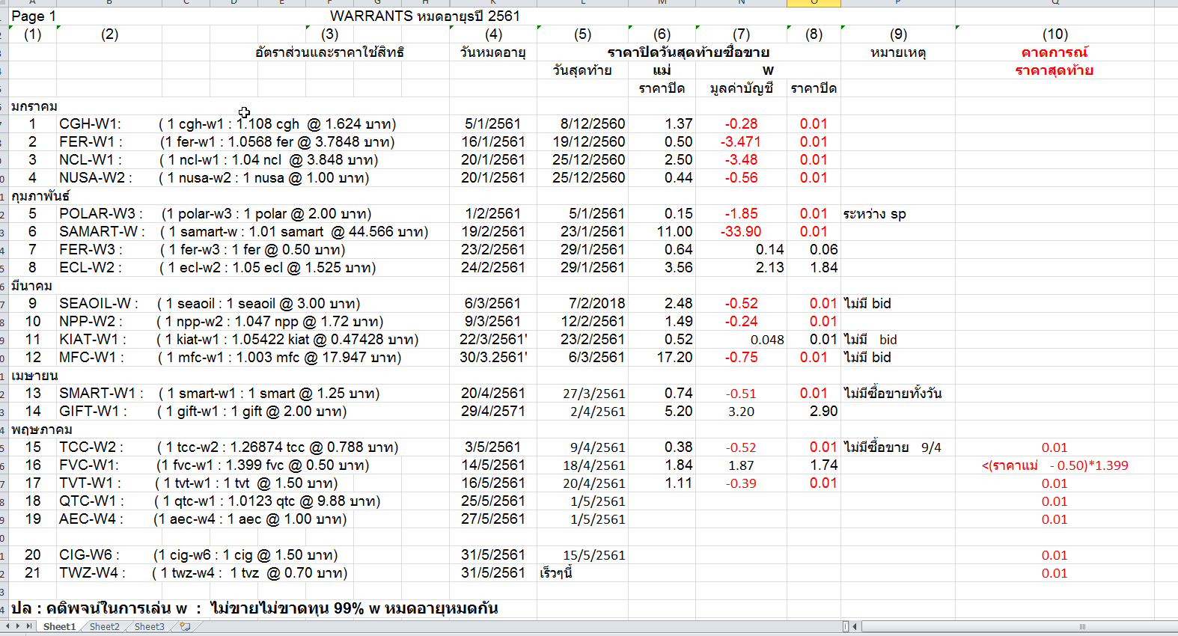Click the 'CIG-W6 :' warrant name

(x=89, y=554)
